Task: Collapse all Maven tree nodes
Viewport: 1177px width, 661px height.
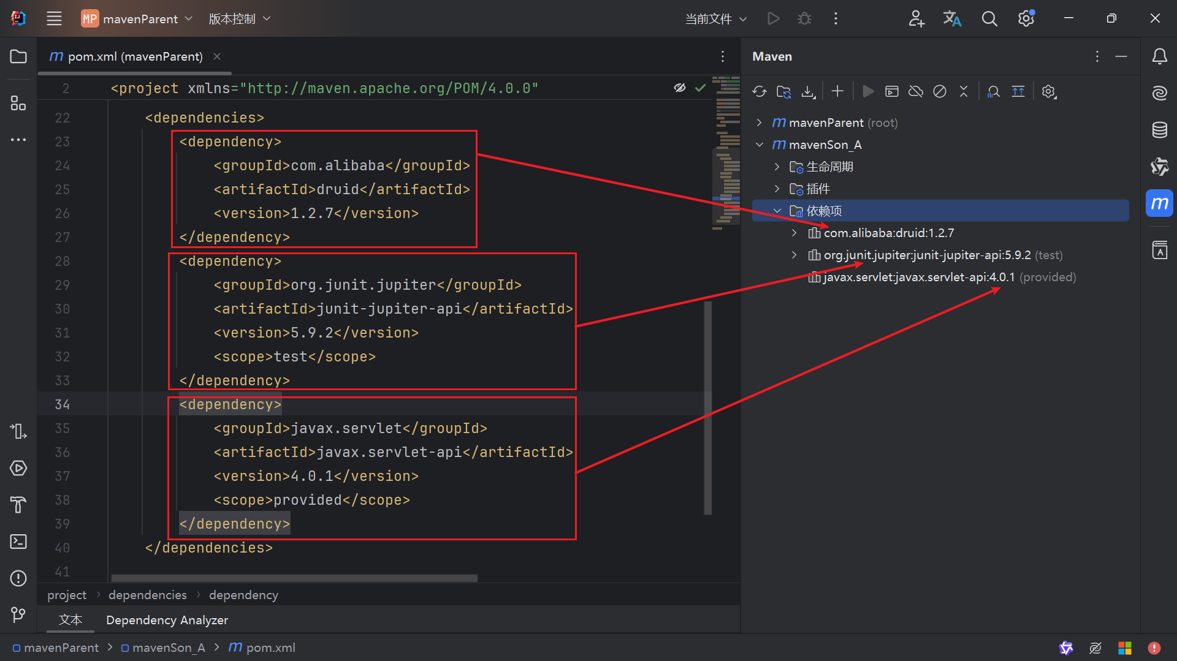Action: pos(963,91)
